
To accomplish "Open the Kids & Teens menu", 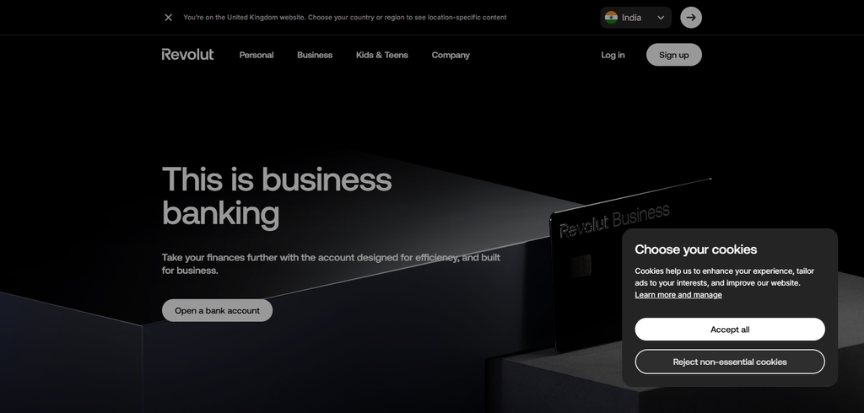I will pos(382,55).
